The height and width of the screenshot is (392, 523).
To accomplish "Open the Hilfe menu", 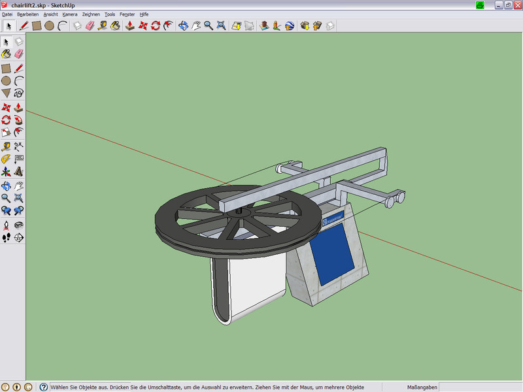I will pyautogui.click(x=144, y=14).
